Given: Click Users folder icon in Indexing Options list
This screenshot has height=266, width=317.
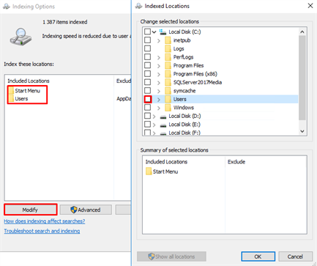Looking at the screenshot, I should (x=11, y=99).
